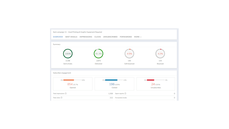Open the Impressions tab

(86, 37)
